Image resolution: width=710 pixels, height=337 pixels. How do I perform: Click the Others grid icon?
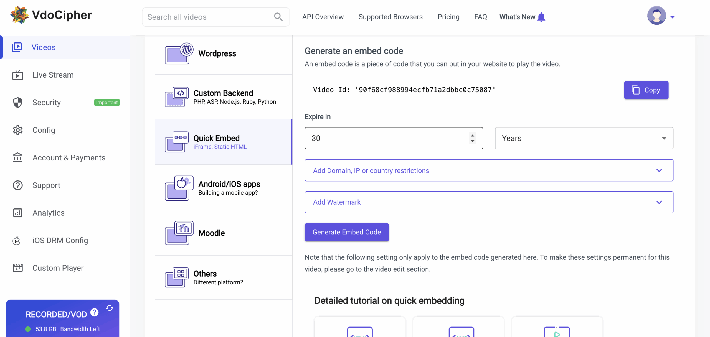click(x=177, y=277)
